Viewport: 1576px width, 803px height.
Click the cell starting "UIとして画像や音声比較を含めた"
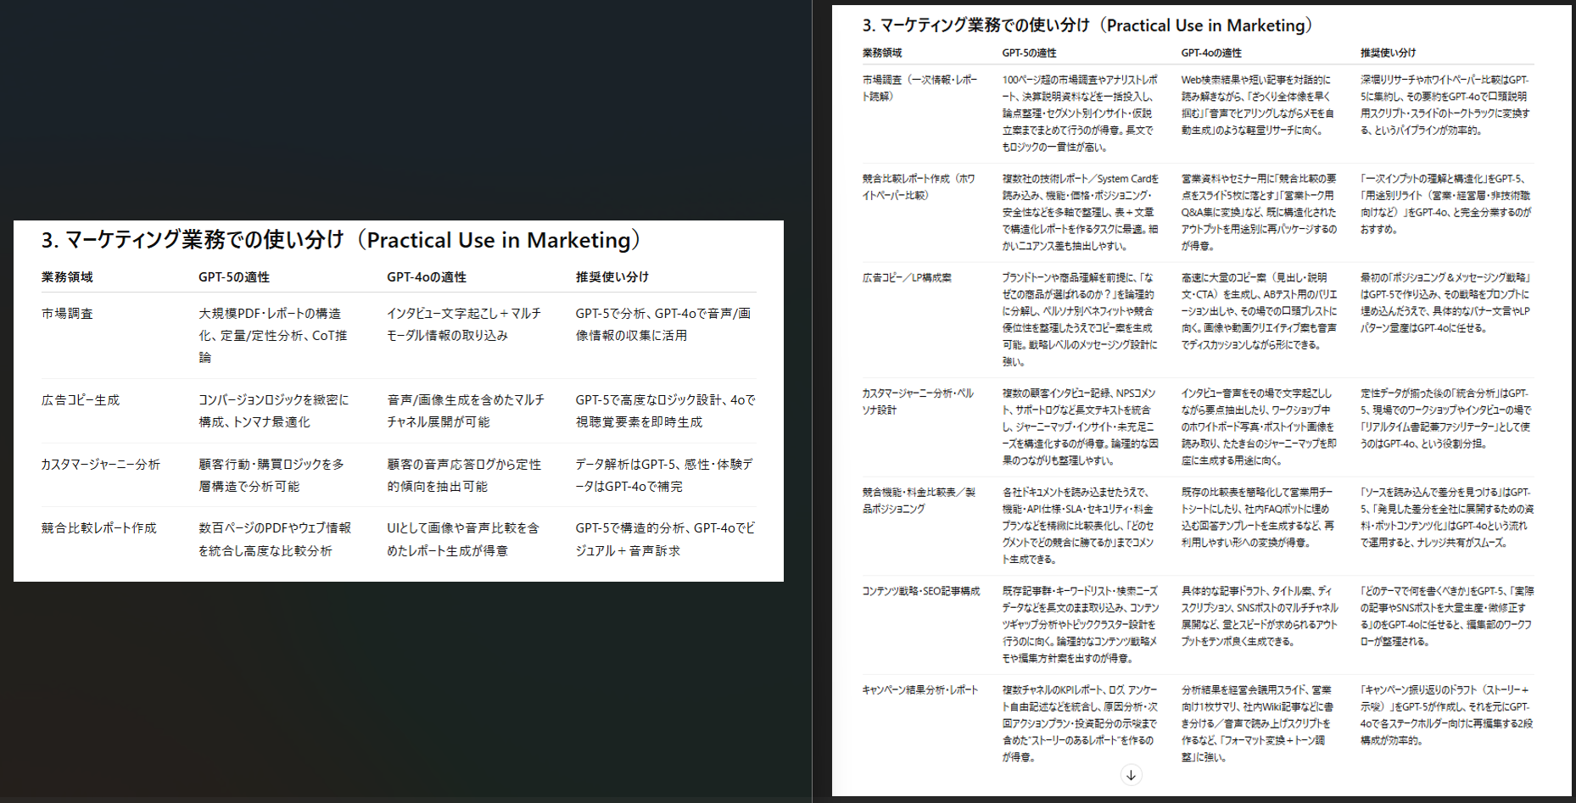coord(463,539)
